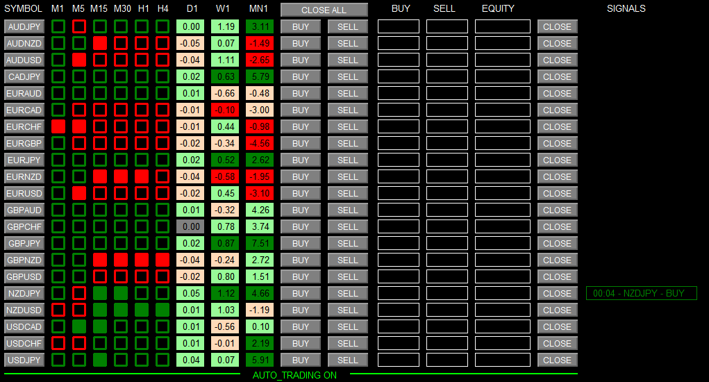709x382 pixels.
Task: Click the EURNZD H1 solid red indicator
Action: click(142, 176)
